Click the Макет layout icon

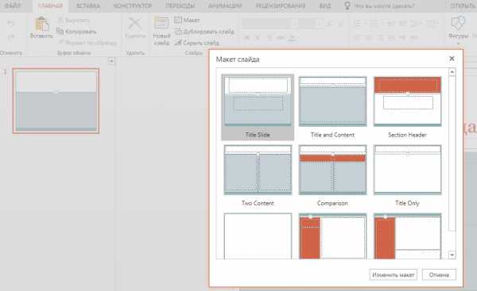pyautogui.click(x=178, y=20)
